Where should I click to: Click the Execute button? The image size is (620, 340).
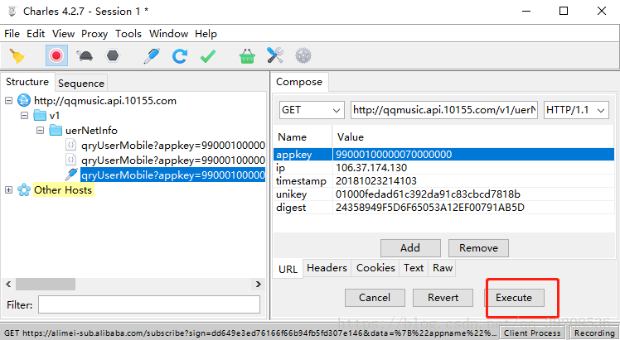pyautogui.click(x=514, y=298)
